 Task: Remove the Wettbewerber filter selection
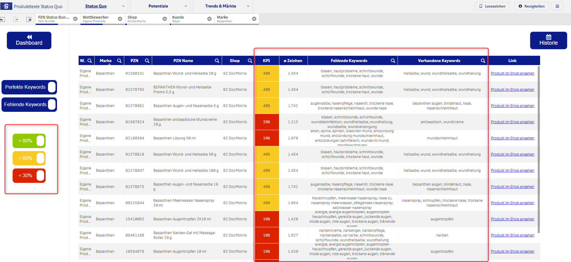(x=120, y=19)
